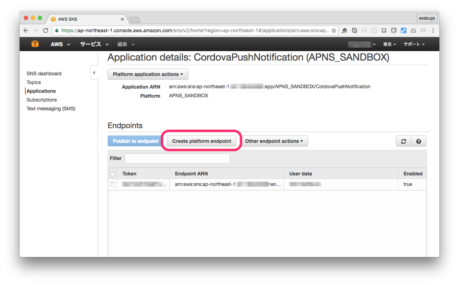Open a new browser tab
The height and width of the screenshot is (285, 459).
point(134,19)
